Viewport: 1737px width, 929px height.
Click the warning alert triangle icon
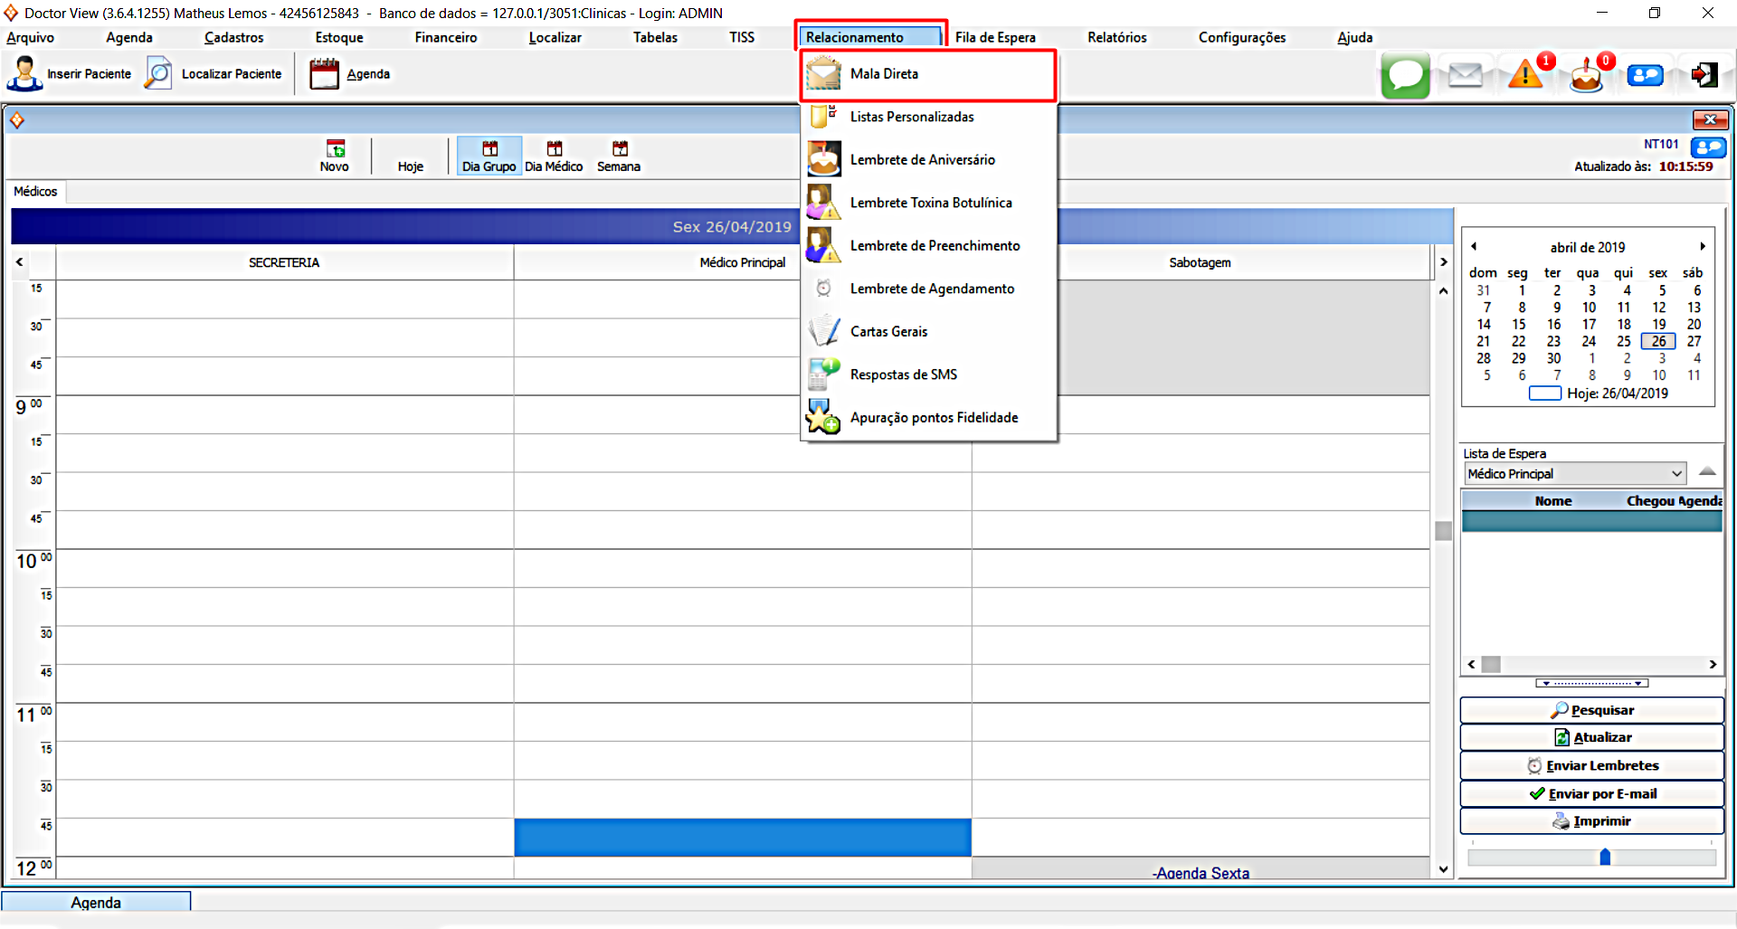tap(1525, 75)
